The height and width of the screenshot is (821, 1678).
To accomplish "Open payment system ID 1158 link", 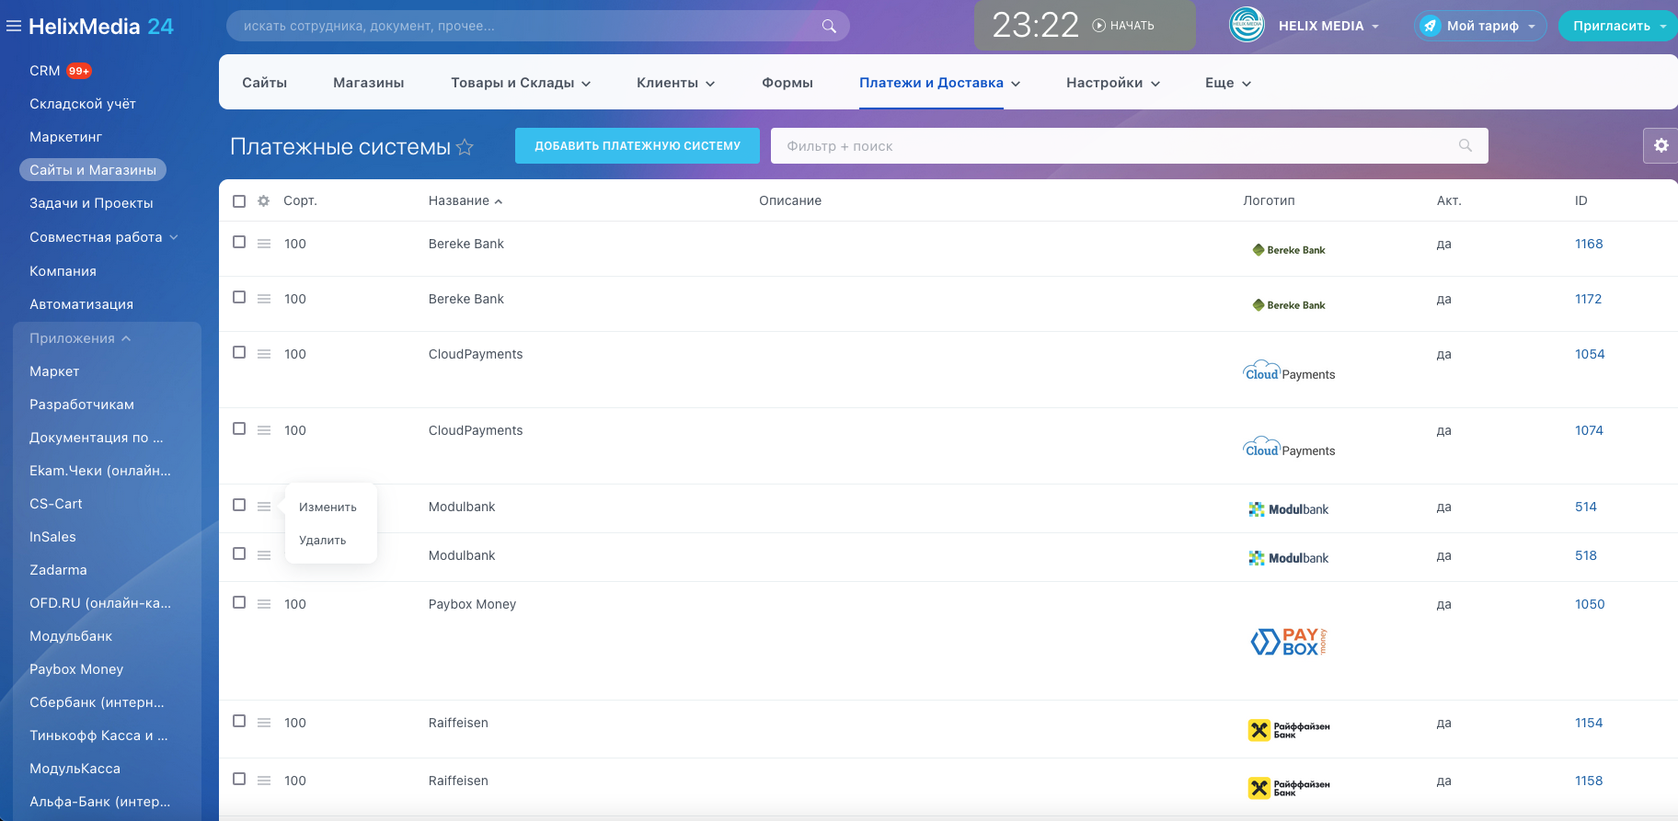I will coord(1589,781).
